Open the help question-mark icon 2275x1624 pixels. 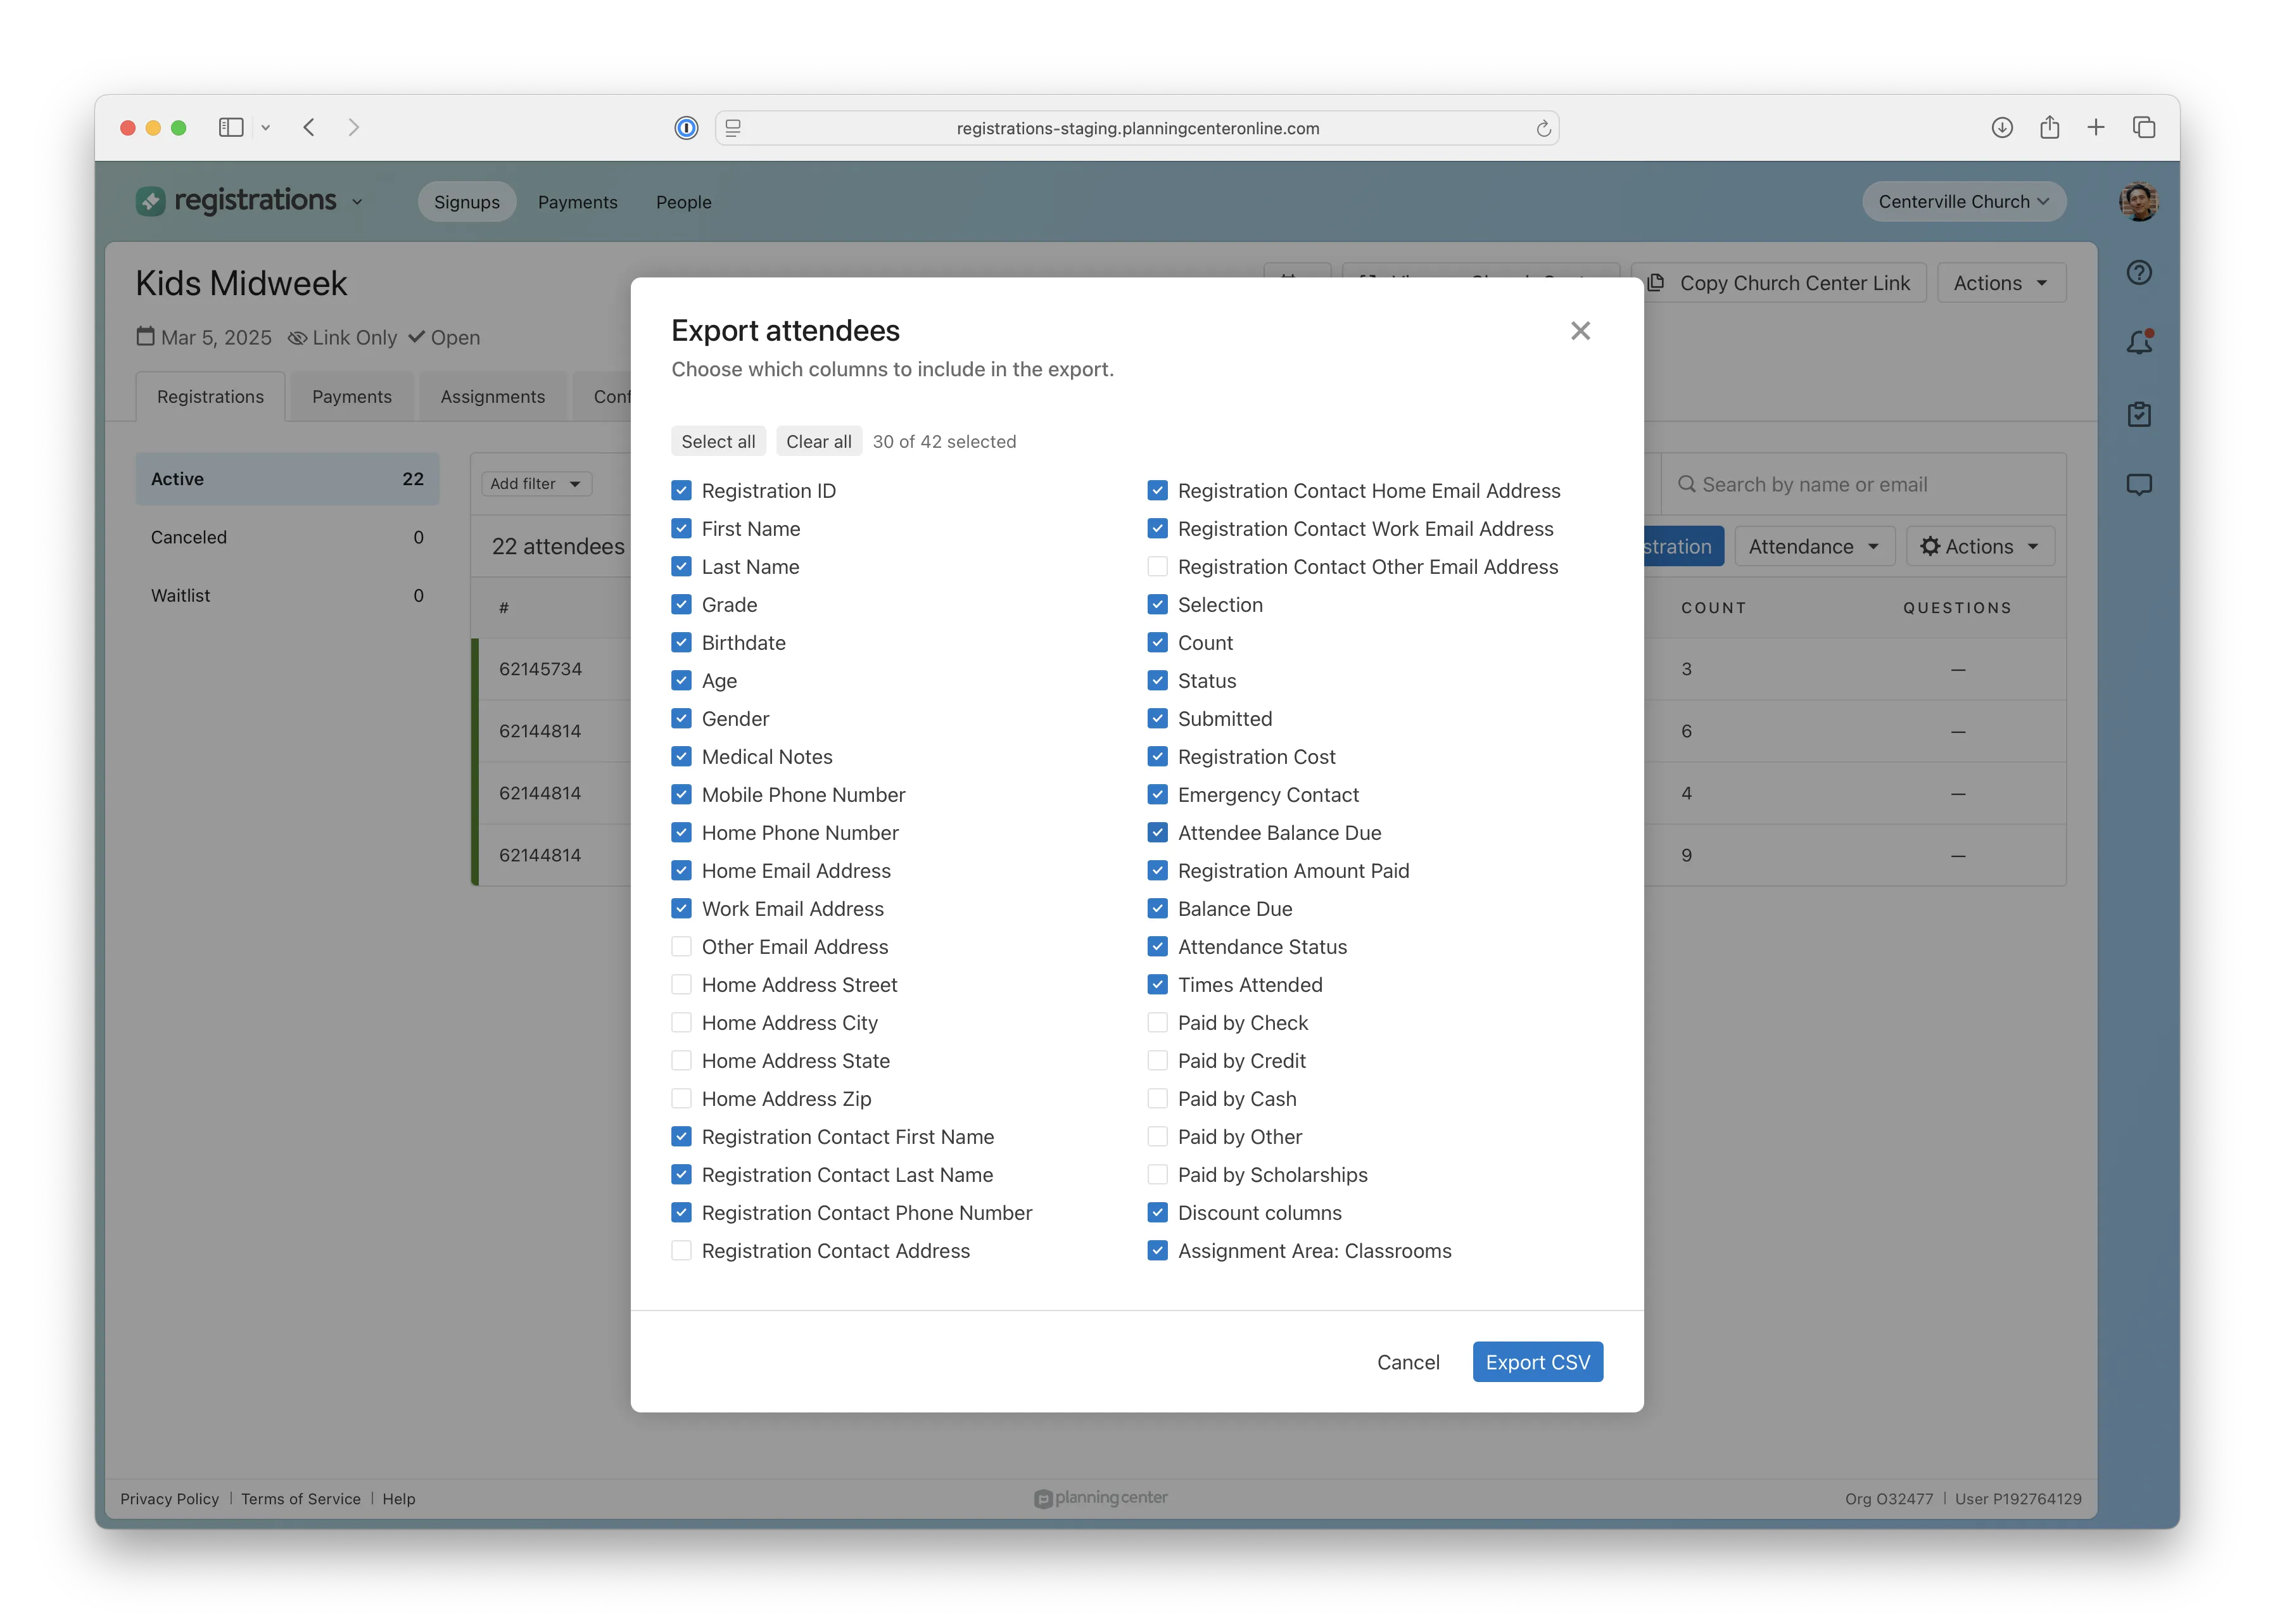coord(2138,272)
